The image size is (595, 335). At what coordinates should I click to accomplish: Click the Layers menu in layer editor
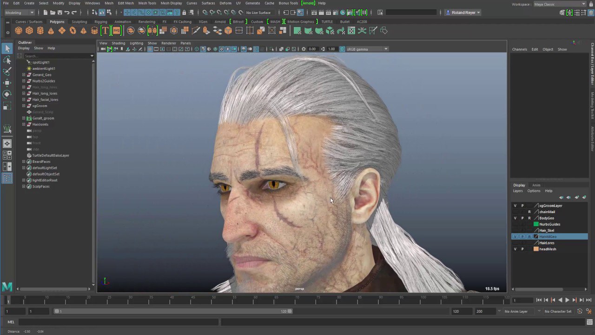point(518,191)
